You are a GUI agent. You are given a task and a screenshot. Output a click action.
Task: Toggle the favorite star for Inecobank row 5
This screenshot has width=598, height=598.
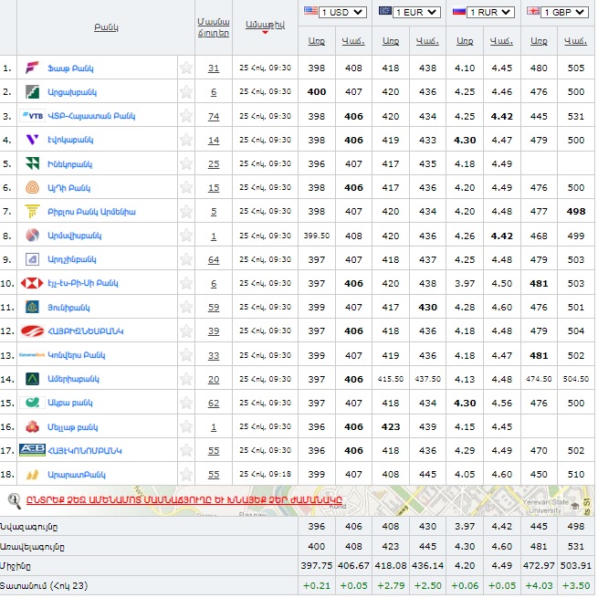(x=186, y=164)
